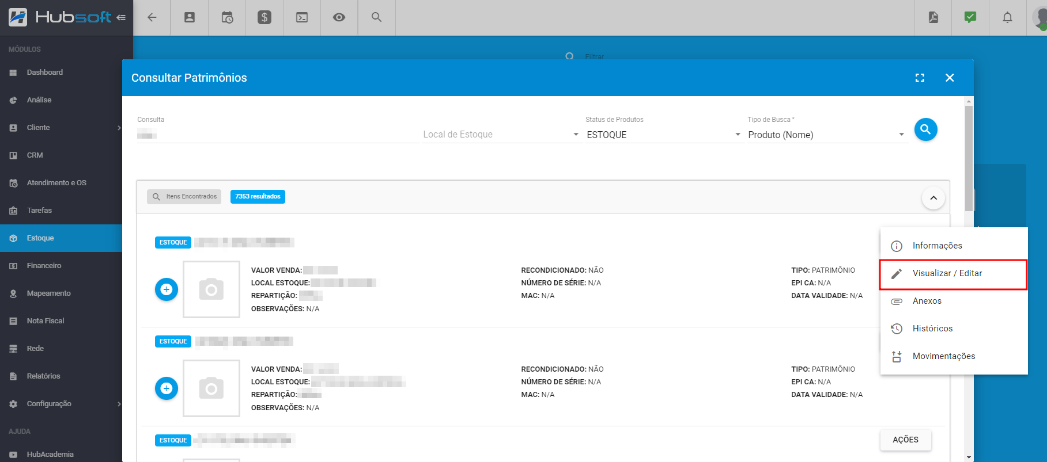Click the green checkmark chat icon
The height and width of the screenshot is (462, 1047).
tap(970, 17)
